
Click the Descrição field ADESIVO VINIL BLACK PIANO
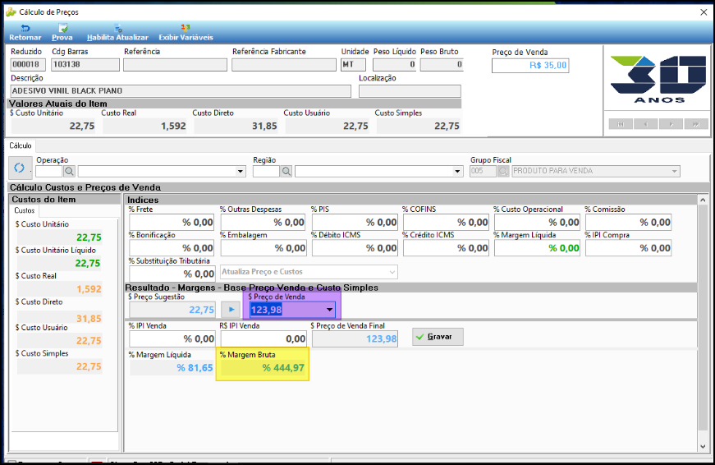(x=181, y=91)
